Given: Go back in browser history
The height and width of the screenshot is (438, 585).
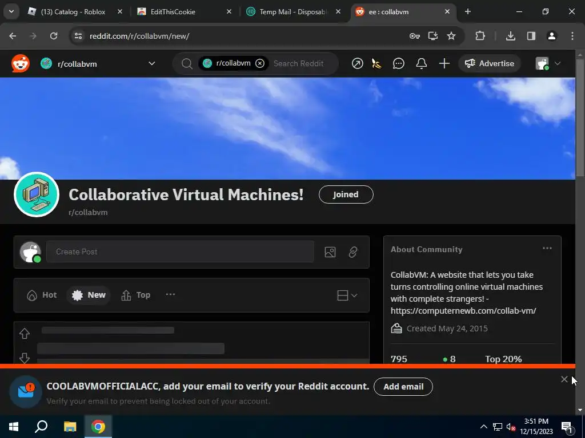Looking at the screenshot, I should pos(13,36).
